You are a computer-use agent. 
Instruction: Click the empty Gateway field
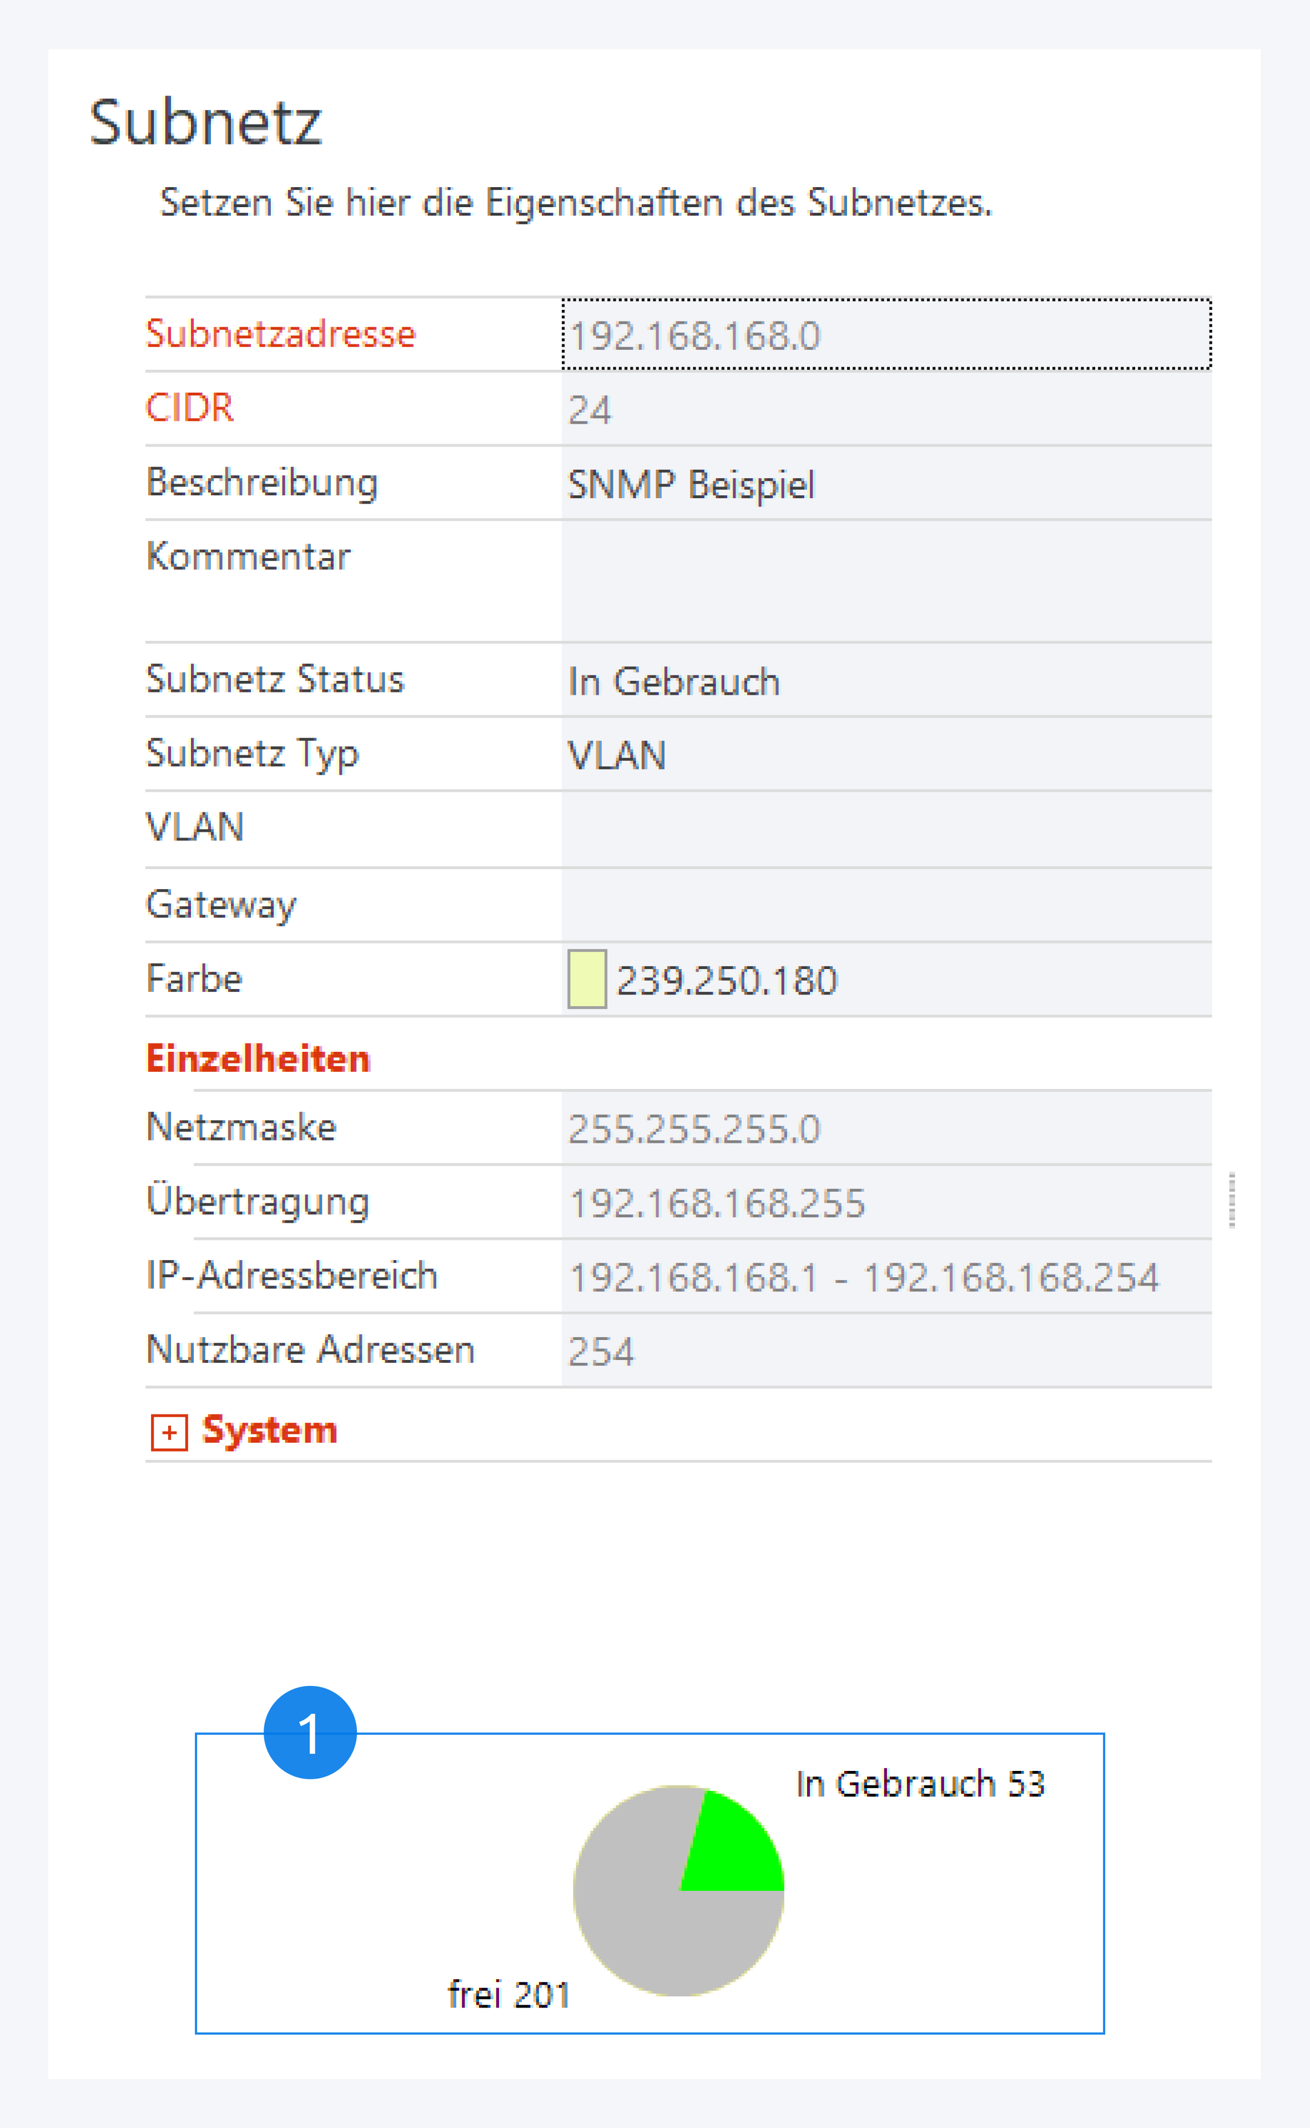(885, 905)
